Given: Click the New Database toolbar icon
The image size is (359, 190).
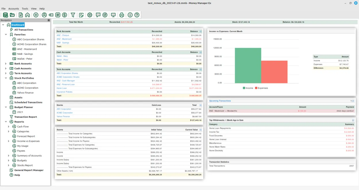Looking at the screenshot, I should [5, 15].
